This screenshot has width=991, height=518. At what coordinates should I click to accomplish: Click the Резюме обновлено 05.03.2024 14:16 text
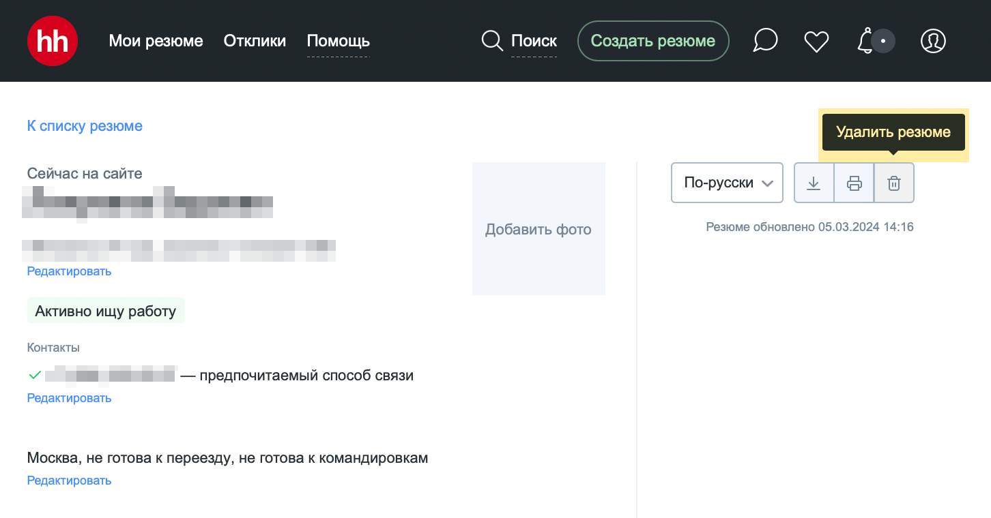click(809, 227)
